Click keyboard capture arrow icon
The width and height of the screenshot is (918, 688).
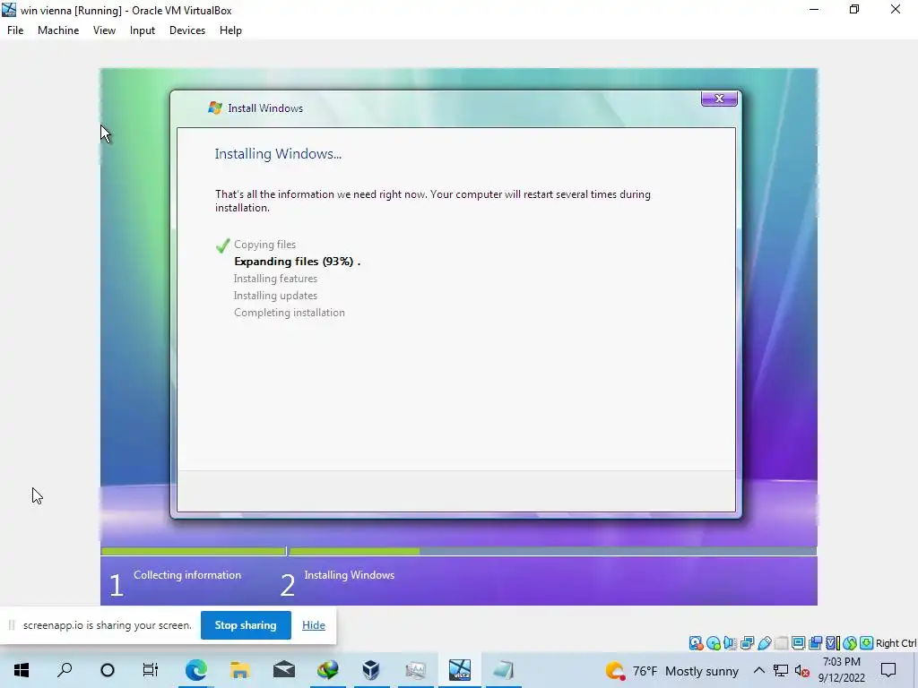point(867,643)
